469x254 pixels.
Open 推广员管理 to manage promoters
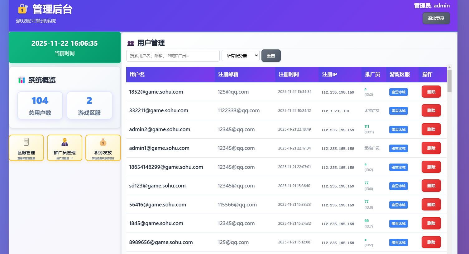click(x=65, y=148)
